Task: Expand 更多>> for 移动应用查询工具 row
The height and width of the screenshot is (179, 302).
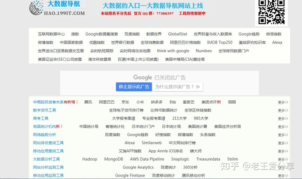Action: [283, 151]
